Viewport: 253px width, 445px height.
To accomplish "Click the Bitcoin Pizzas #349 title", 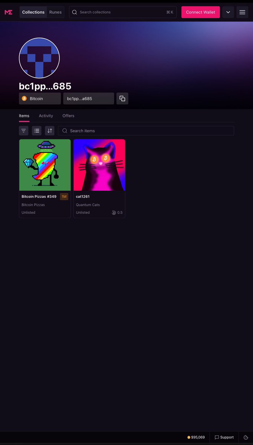I will (39, 197).
